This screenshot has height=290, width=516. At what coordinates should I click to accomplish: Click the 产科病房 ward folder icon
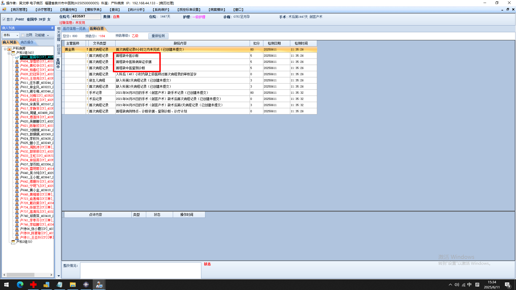click(9, 49)
